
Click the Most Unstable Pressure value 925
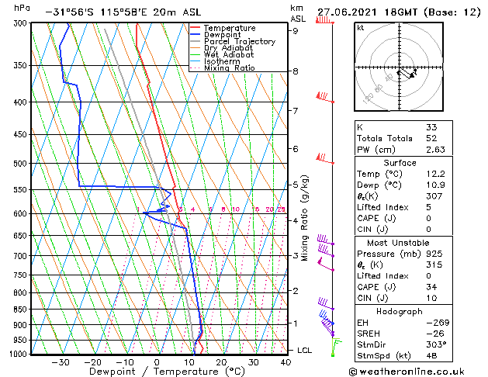434,254
